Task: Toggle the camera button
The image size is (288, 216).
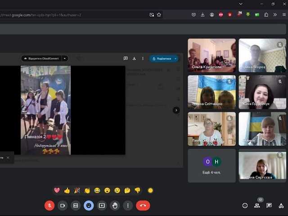Action: pos(63,205)
